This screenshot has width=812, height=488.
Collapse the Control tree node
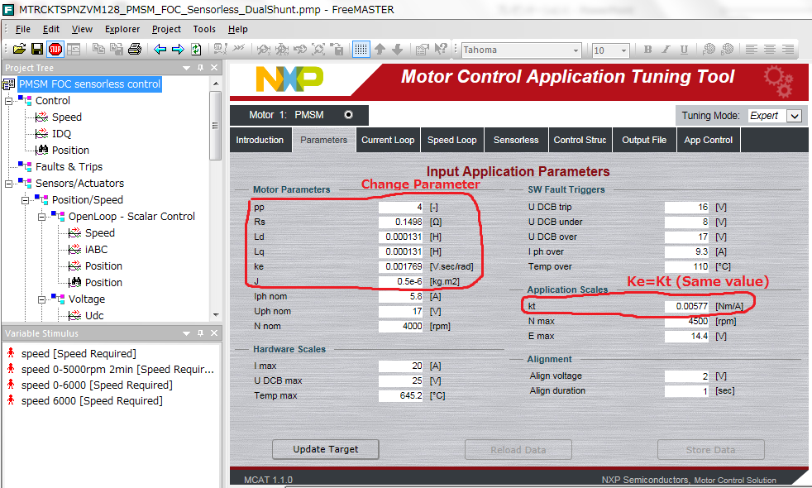tap(8, 101)
